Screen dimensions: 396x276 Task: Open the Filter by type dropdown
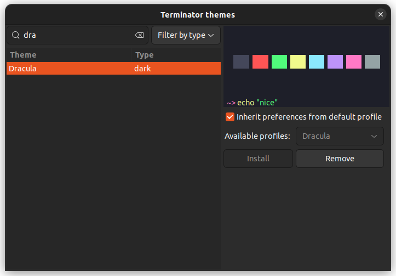(186, 35)
